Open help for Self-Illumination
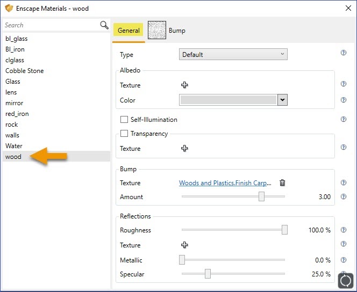 click(x=344, y=119)
